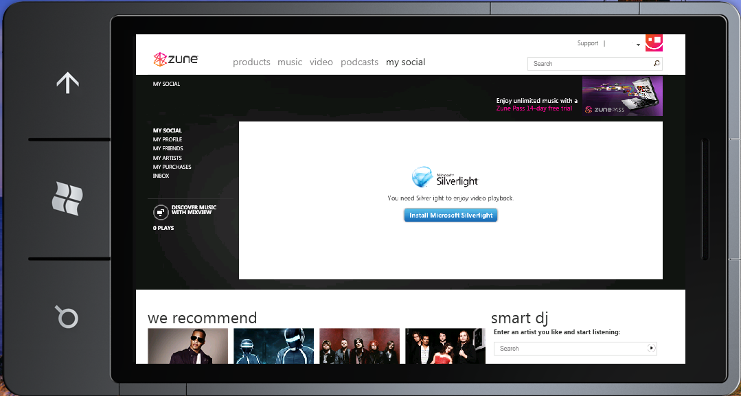Image resolution: width=741 pixels, height=396 pixels.
Task: Tap the Windows Start hardware button
Action: 67,198
